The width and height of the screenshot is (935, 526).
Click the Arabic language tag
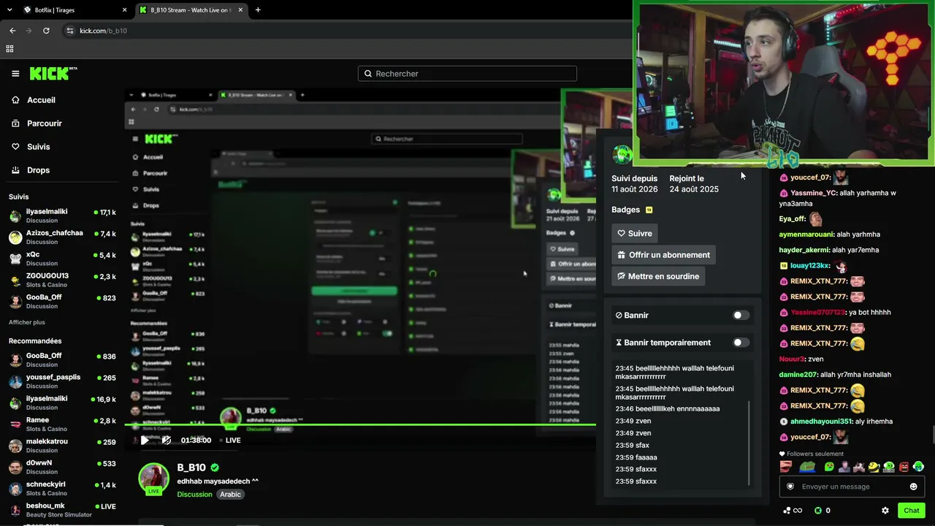231,495
